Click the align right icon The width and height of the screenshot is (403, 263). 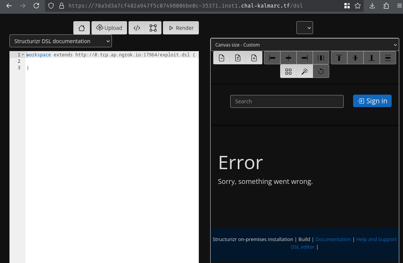[305, 58]
